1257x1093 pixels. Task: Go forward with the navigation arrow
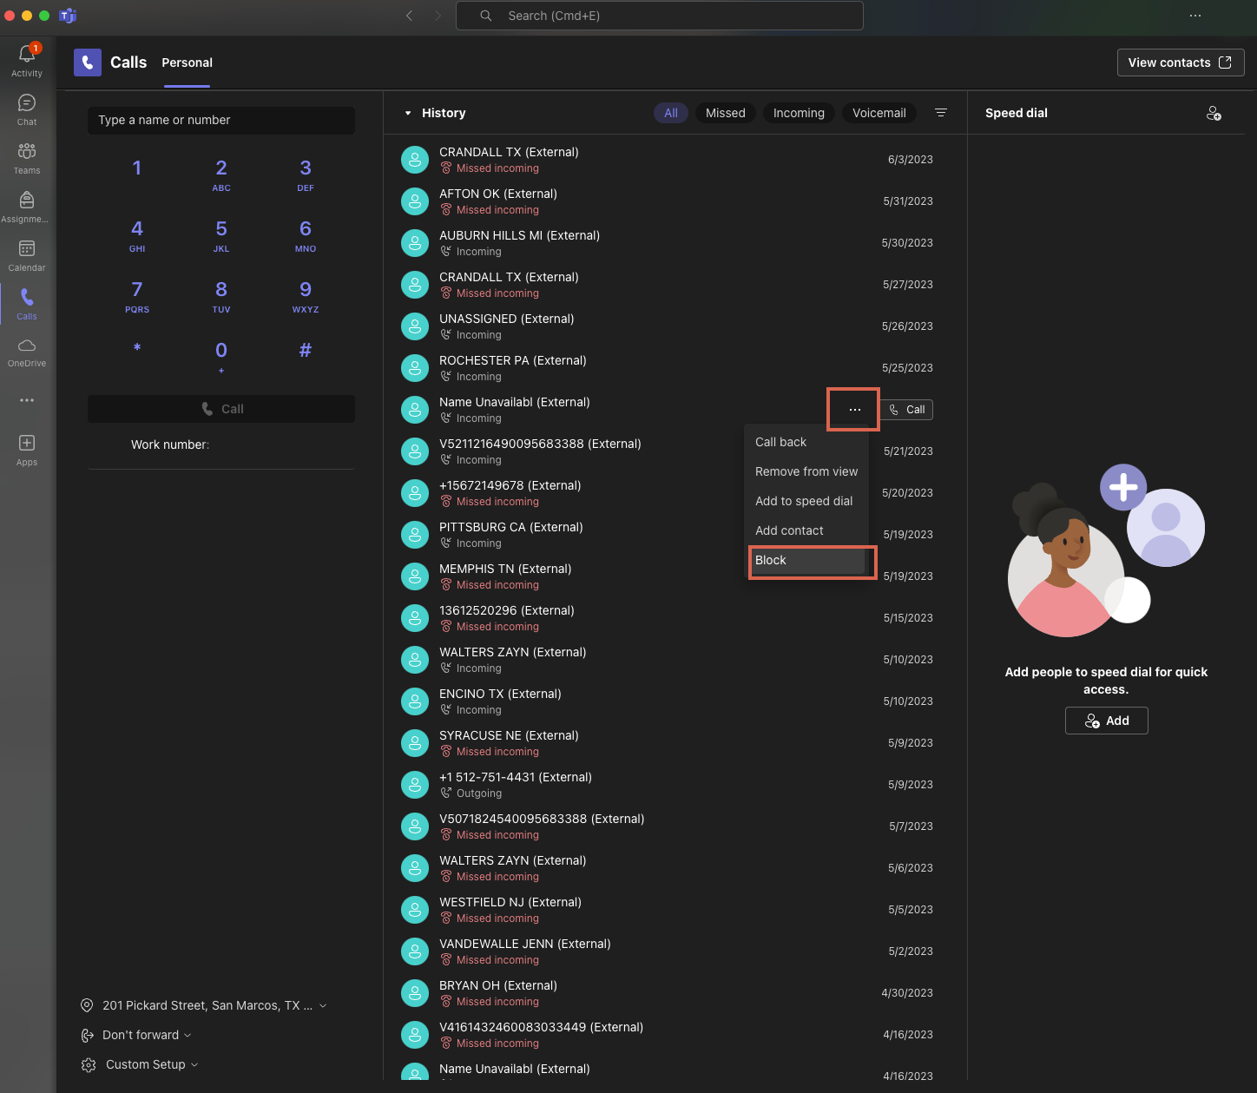(x=438, y=16)
